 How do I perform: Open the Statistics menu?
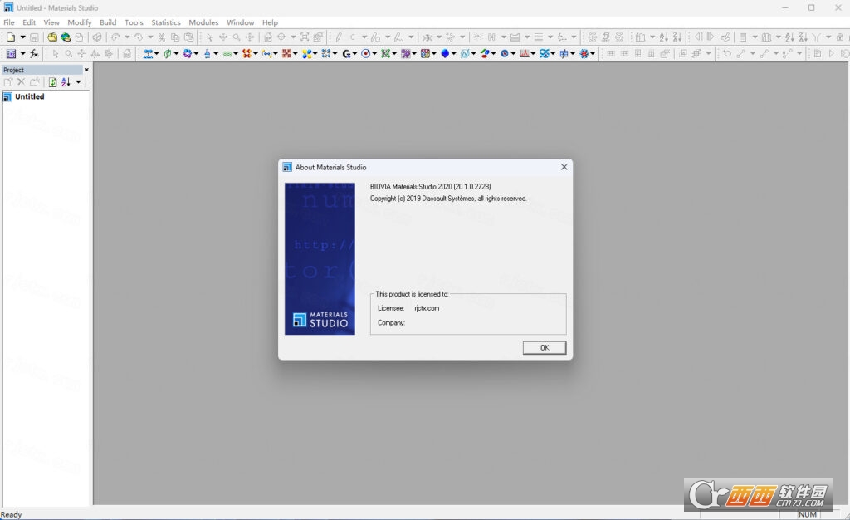166,22
